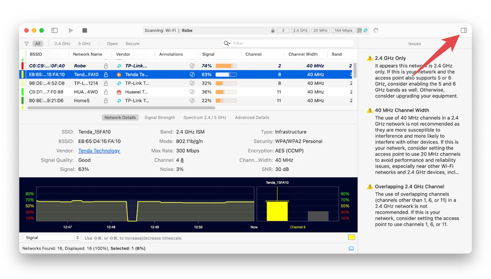
Task: Click the 2.4 GHz Only warning icon
Action: click(x=370, y=58)
